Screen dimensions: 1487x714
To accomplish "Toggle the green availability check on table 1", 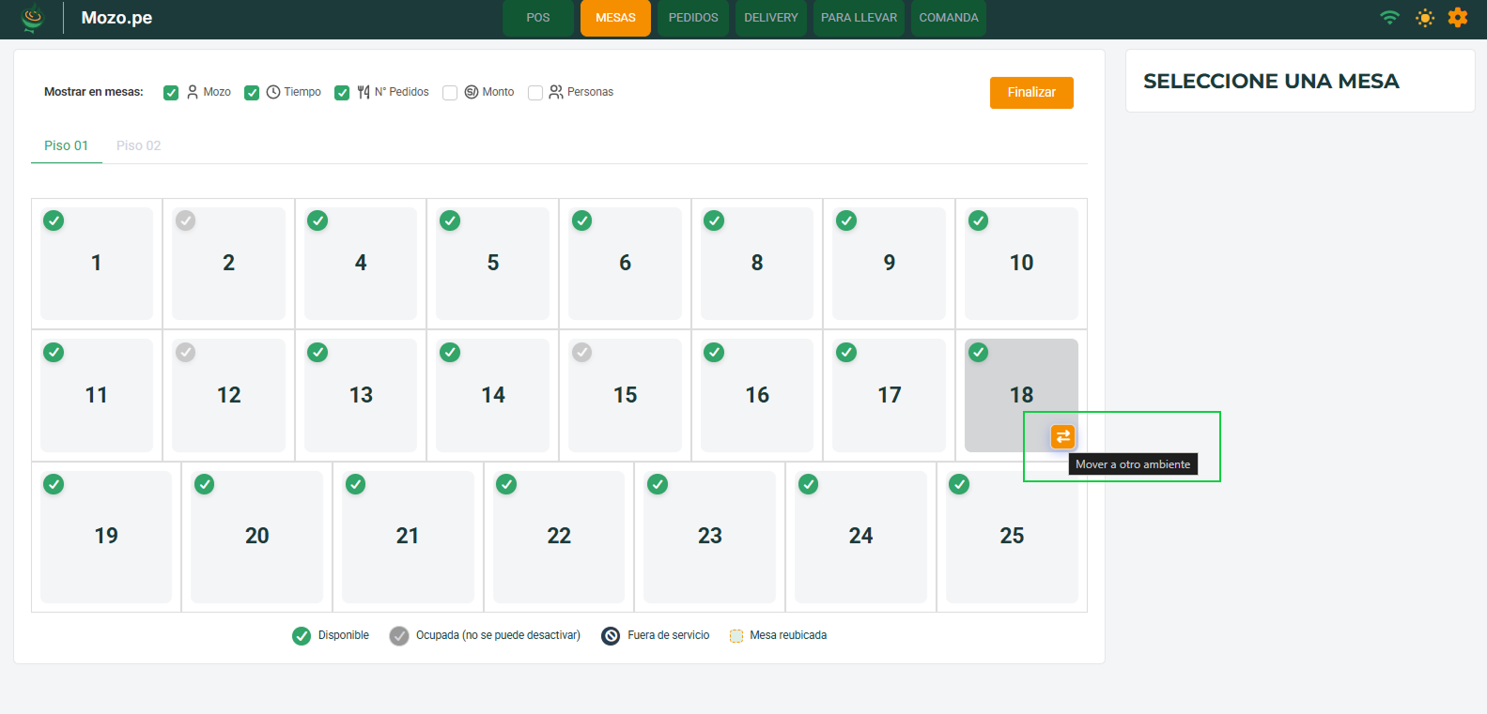I will [54, 220].
